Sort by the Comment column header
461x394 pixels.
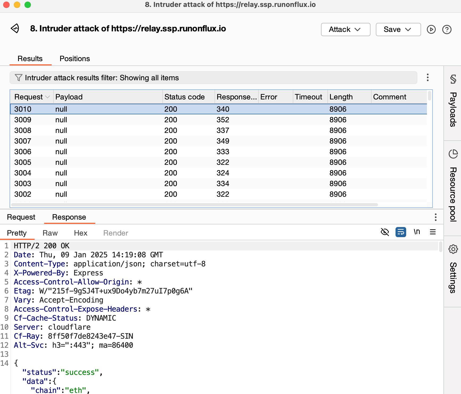(x=399, y=97)
